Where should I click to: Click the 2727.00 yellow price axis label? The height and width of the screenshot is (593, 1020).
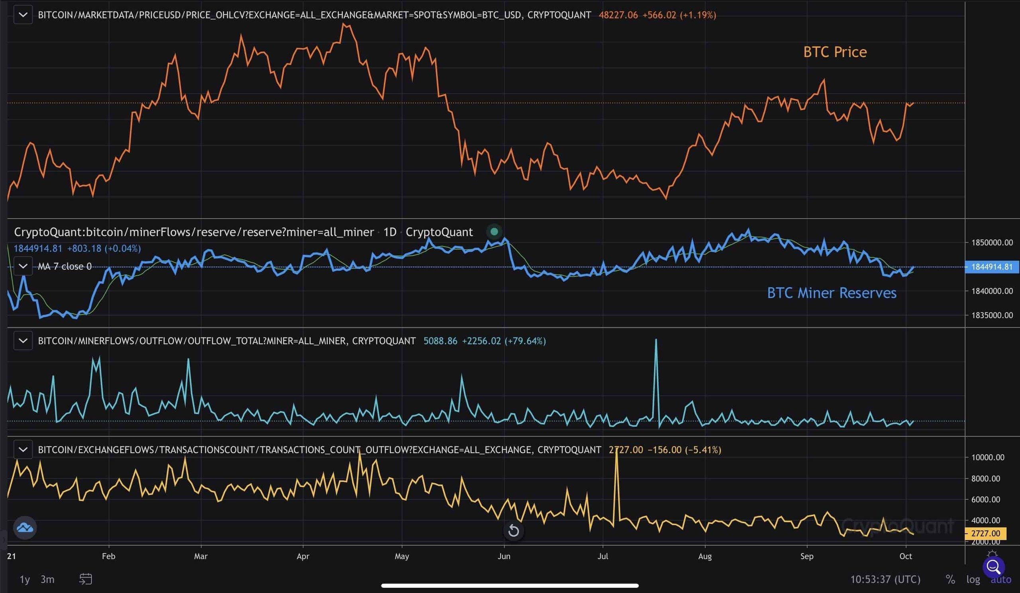(x=985, y=533)
